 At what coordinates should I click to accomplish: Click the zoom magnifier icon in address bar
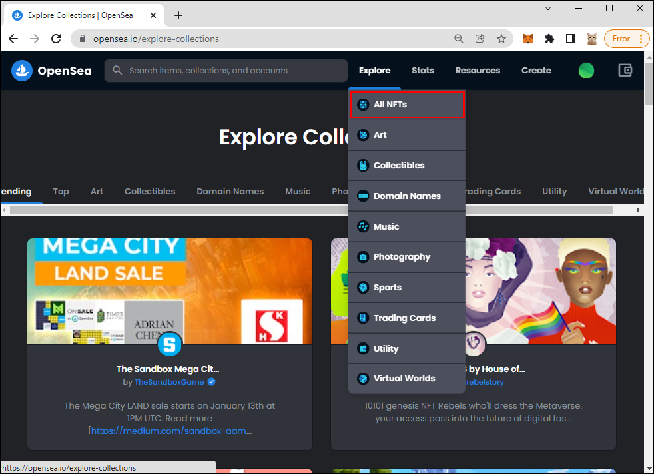(458, 39)
